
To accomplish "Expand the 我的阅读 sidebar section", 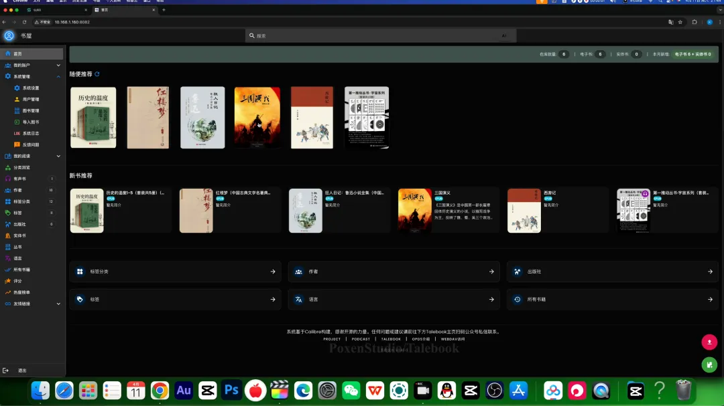I will click(58, 157).
